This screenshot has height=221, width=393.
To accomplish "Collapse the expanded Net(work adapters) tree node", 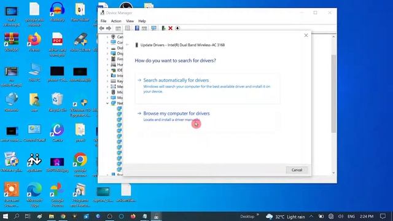I will 107,103.
